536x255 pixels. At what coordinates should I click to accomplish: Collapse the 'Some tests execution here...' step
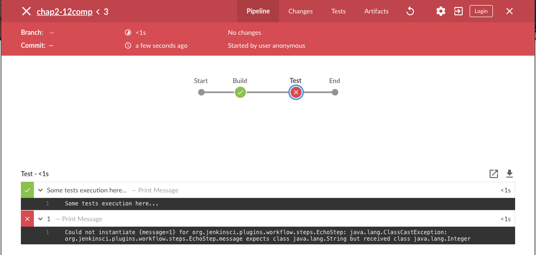(x=41, y=190)
